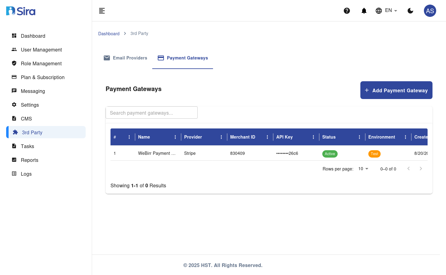The image size is (446, 275).
Task: Click the Search payment gateways field
Action: pyautogui.click(x=152, y=113)
